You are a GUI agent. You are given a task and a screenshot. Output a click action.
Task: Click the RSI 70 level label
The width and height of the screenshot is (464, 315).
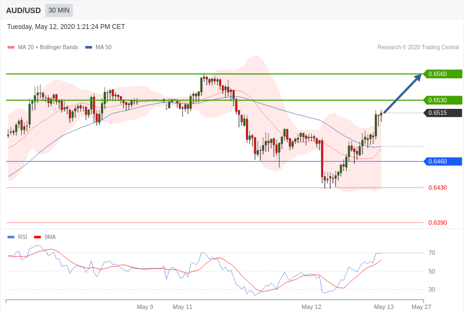tap(432, 253)
